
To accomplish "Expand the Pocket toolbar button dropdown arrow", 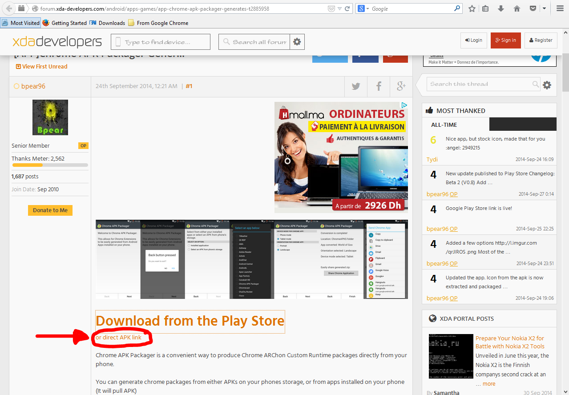I will click(544, 8).
